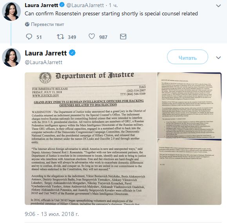
Task: Expand the top tweet's options chevron
Action: [218, 6]
